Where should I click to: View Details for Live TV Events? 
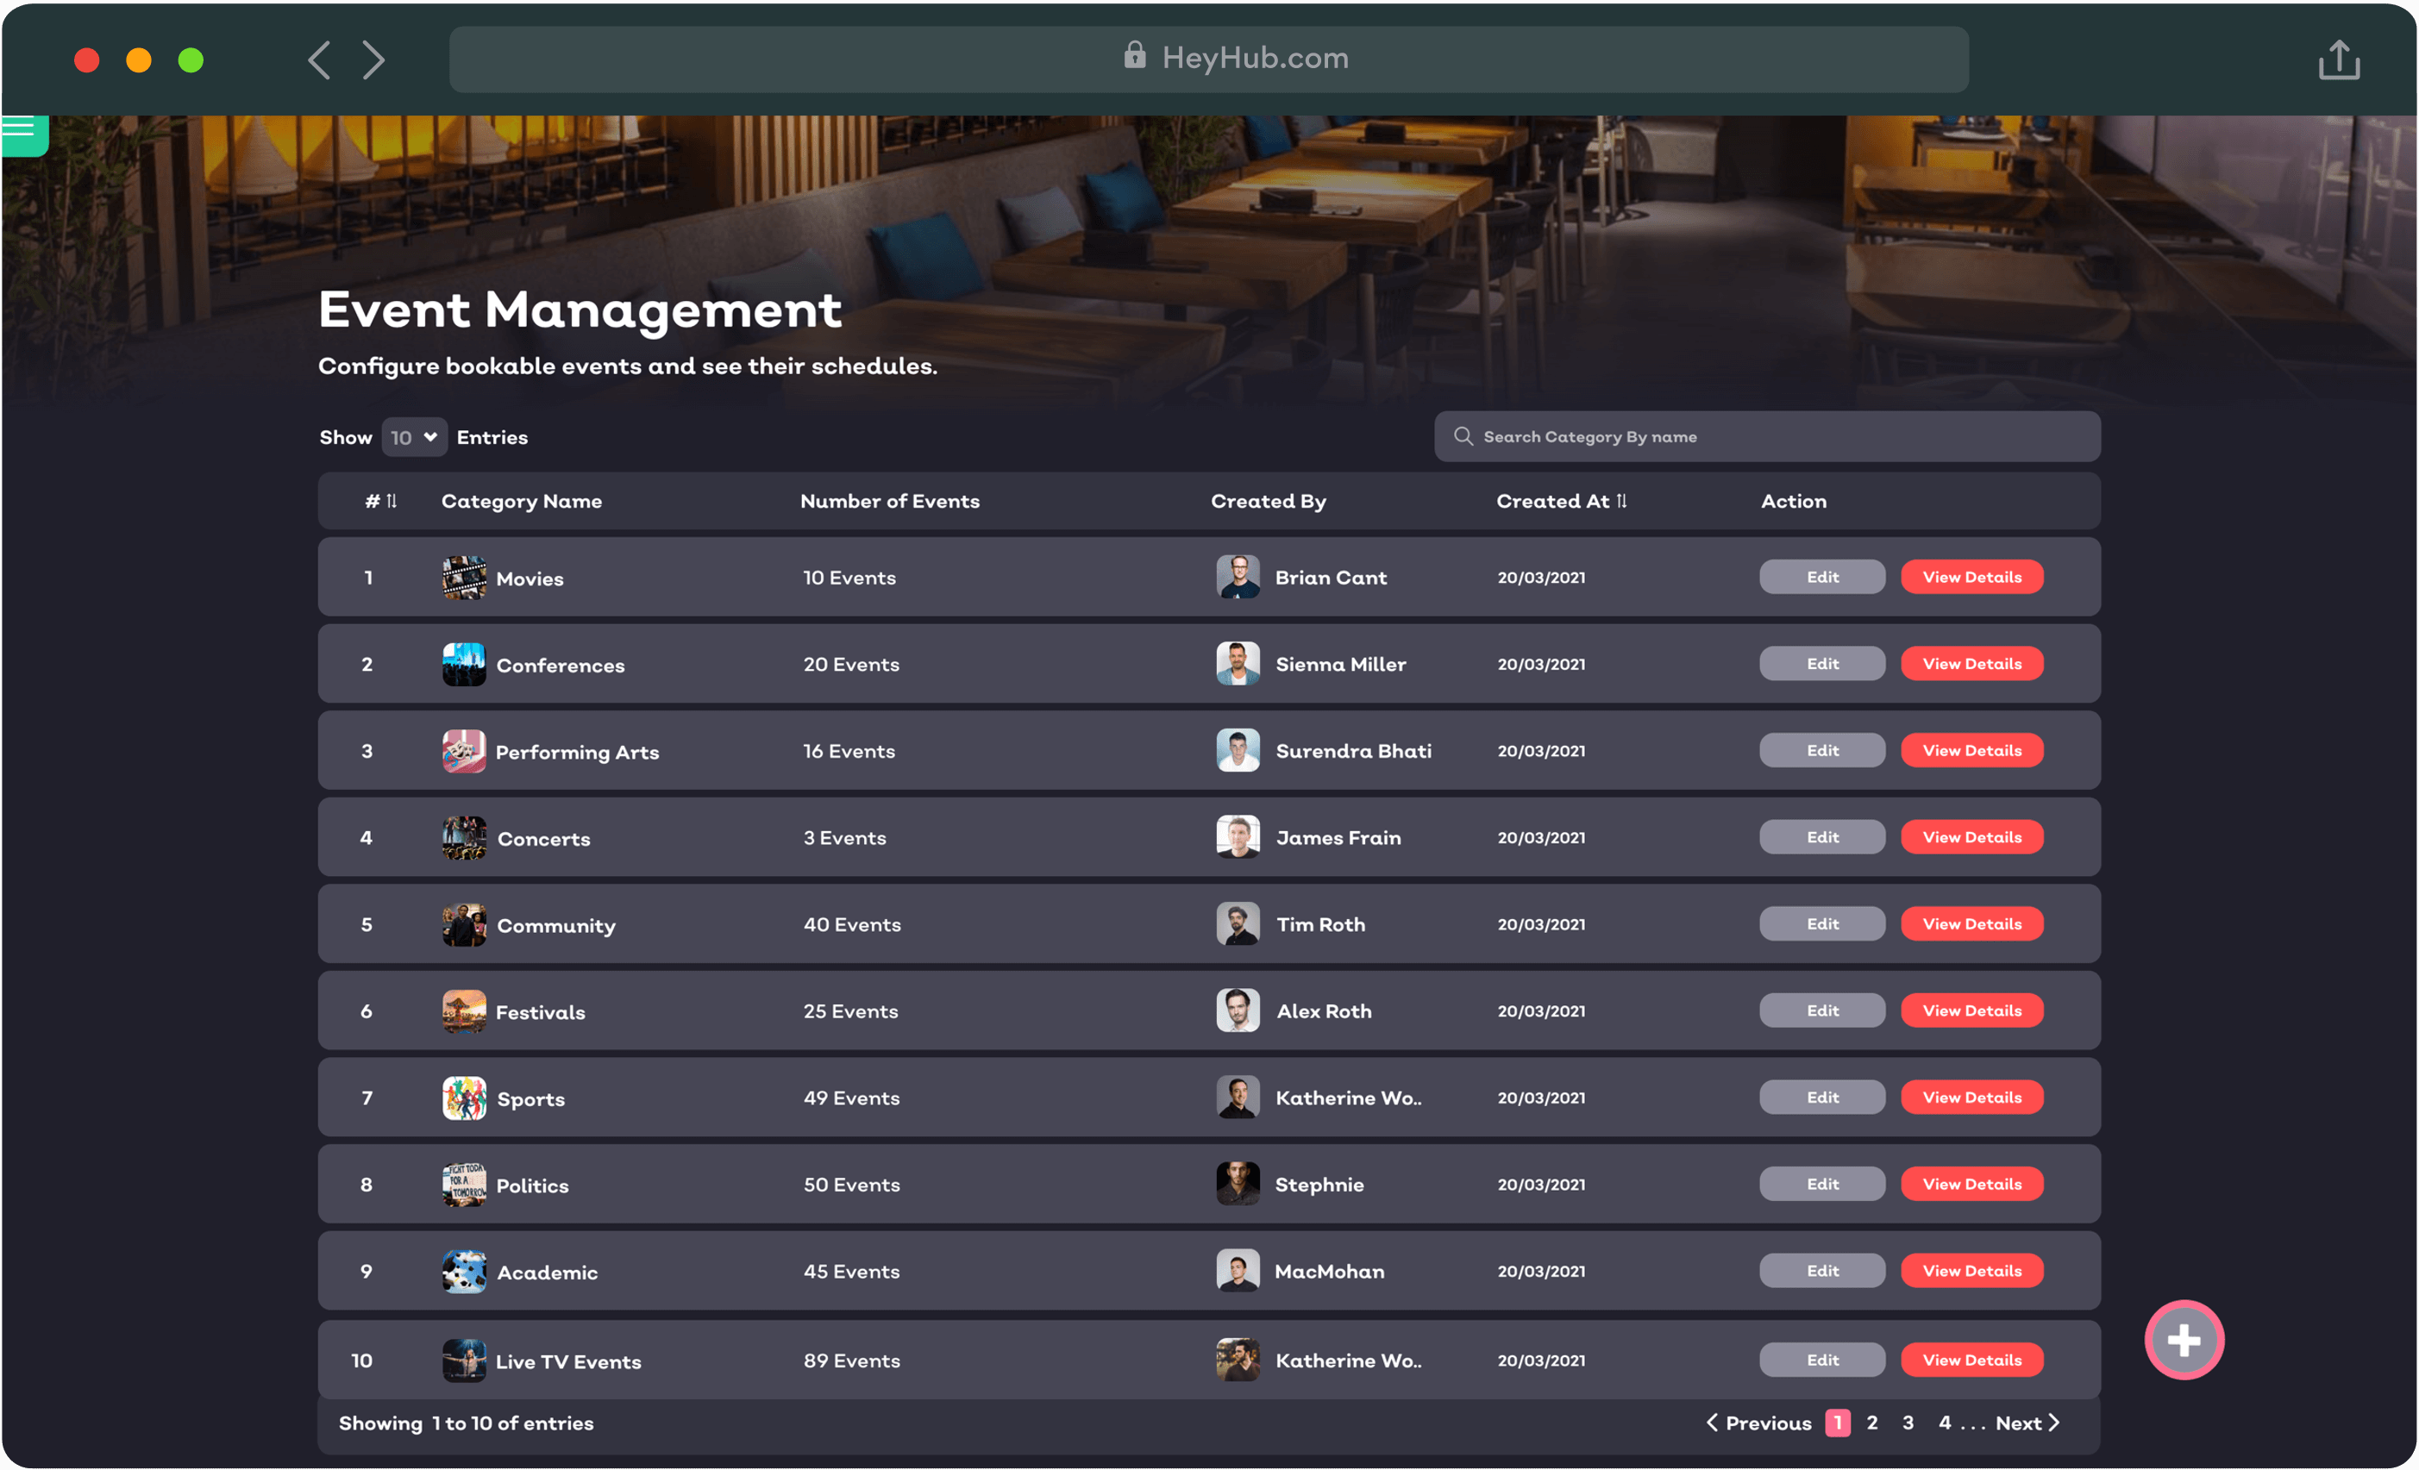pyautogui.click(x=1971, y=1359)
